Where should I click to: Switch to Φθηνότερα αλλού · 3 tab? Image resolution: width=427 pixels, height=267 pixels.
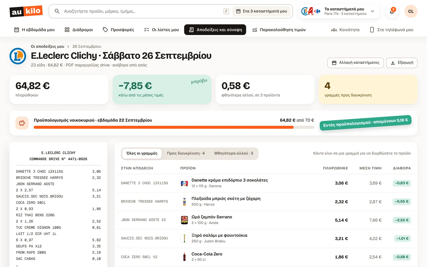click(234, 154)
